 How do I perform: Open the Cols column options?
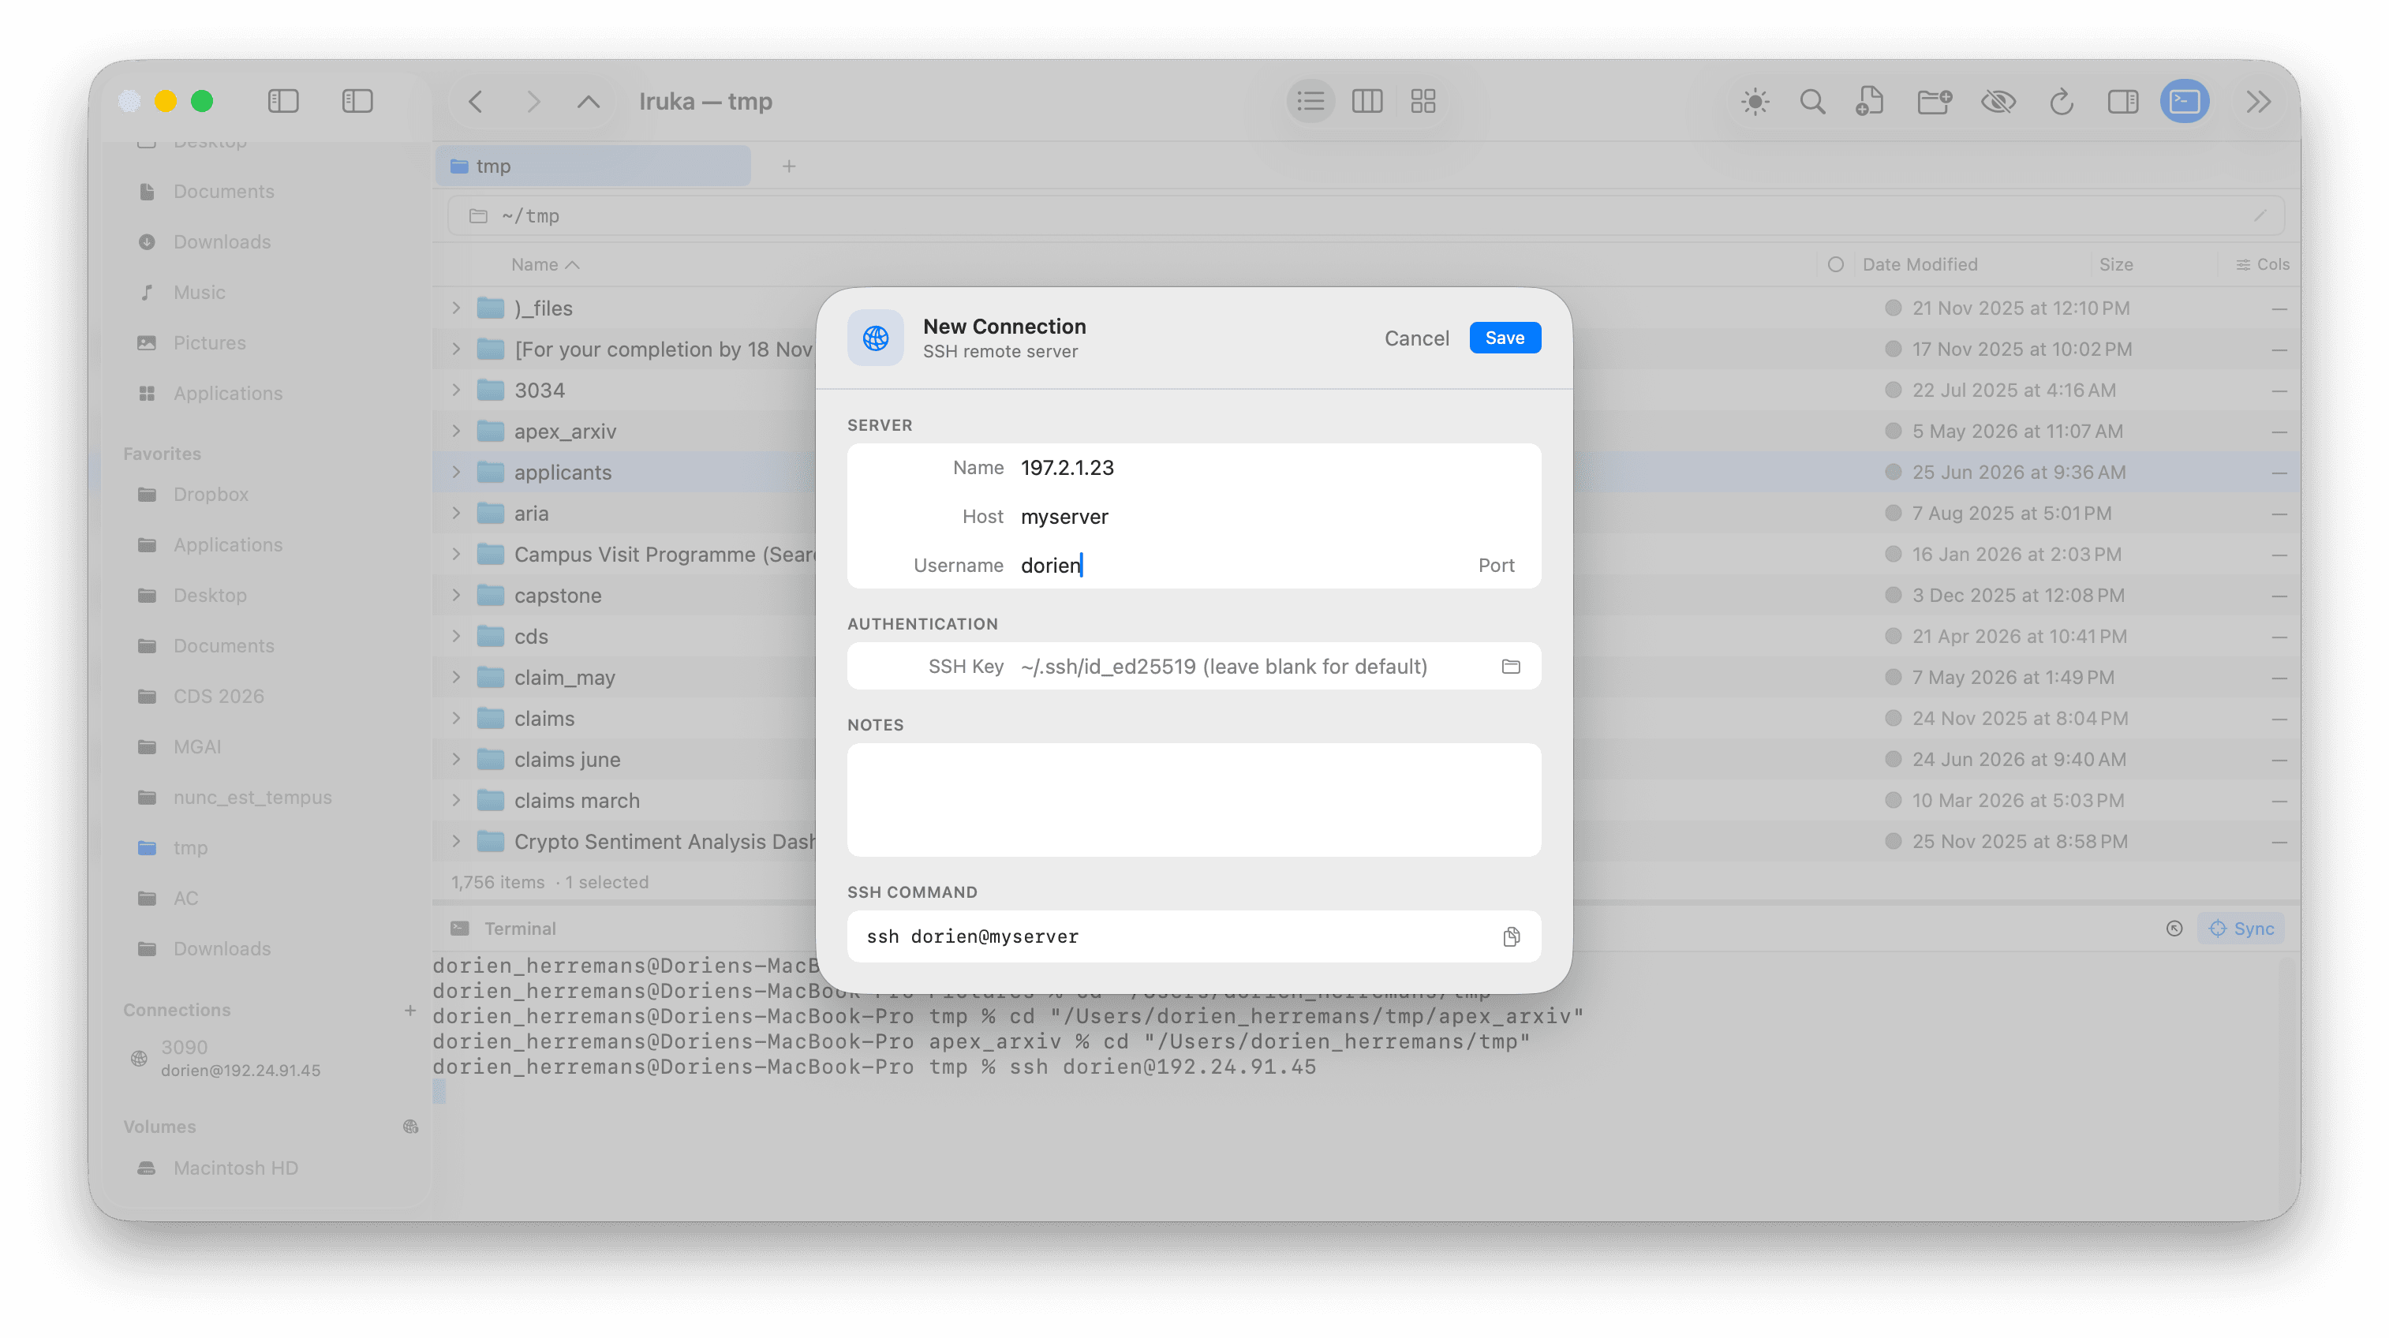[2262, 264]
